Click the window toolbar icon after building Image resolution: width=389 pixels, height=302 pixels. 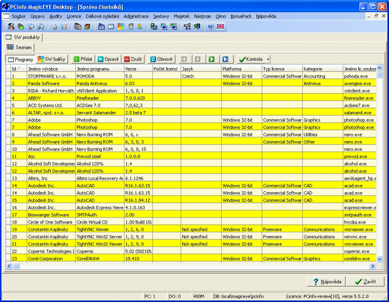[111, 26]
